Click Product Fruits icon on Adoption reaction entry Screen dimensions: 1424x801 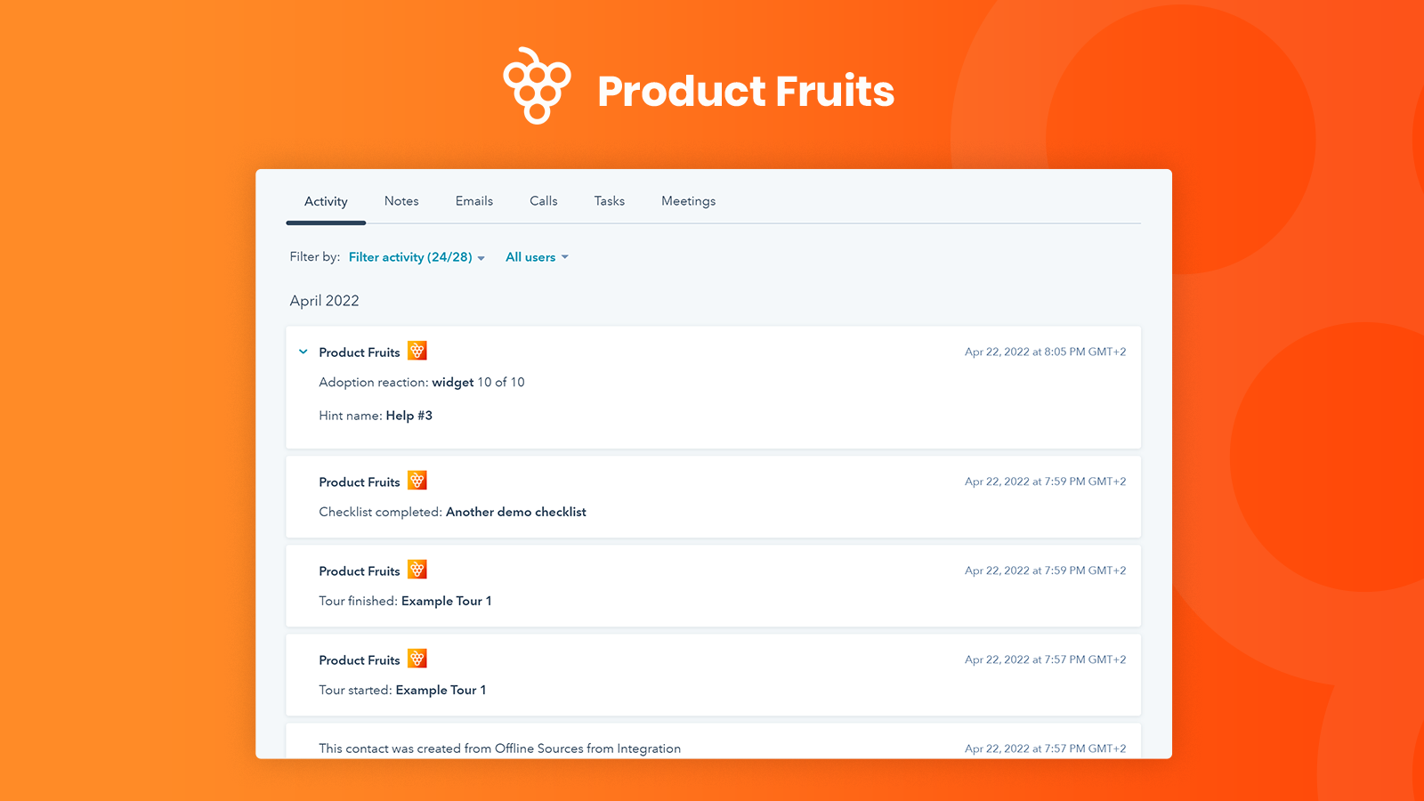(x=417, y=351)
